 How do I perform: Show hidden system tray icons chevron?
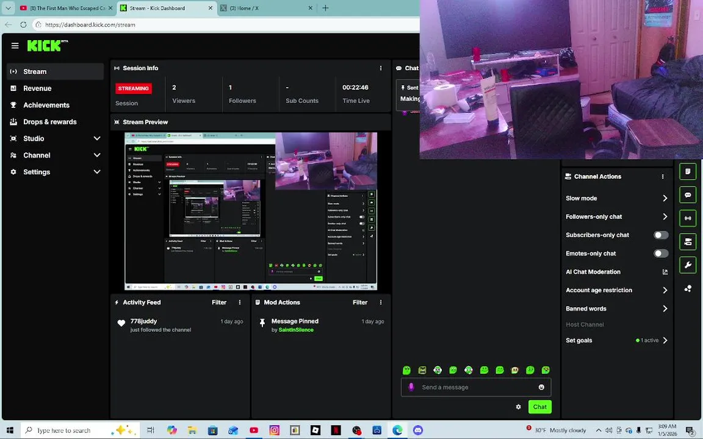pyautogui.click(x=598, y=430)
